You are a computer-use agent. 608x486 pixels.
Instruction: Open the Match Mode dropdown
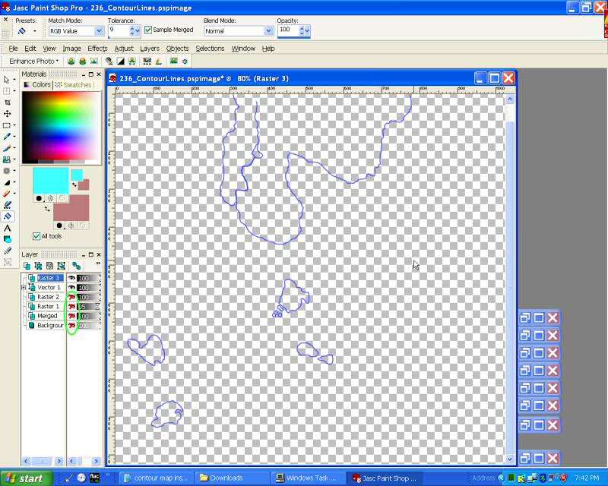[x=99, y=31]
